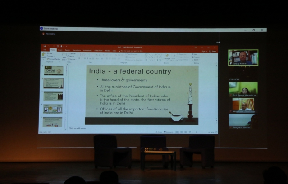Insert a New Slide from the ribbon

point(64,57)
